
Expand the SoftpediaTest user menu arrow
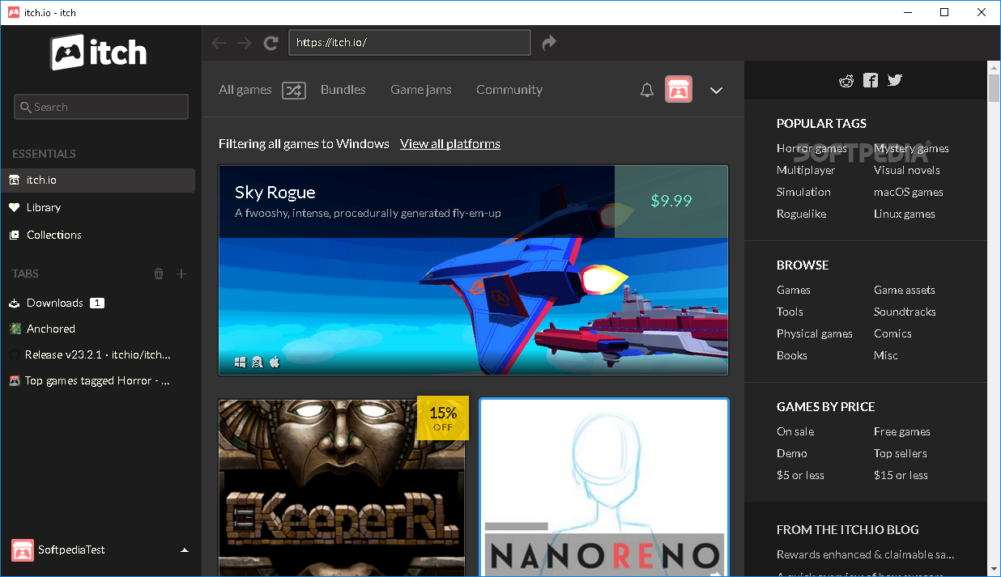tap(185, 550)
